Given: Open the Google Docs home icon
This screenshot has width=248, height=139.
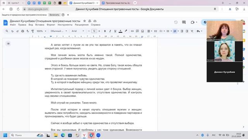Looking at the screenshot, I should click(x=5, y=23).
